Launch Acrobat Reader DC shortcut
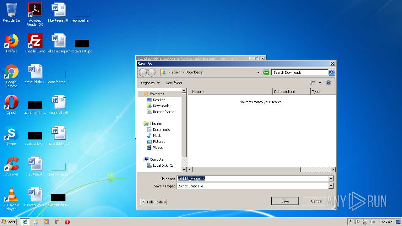The width and height of the screenshot is (402, 226). point(35,14)
